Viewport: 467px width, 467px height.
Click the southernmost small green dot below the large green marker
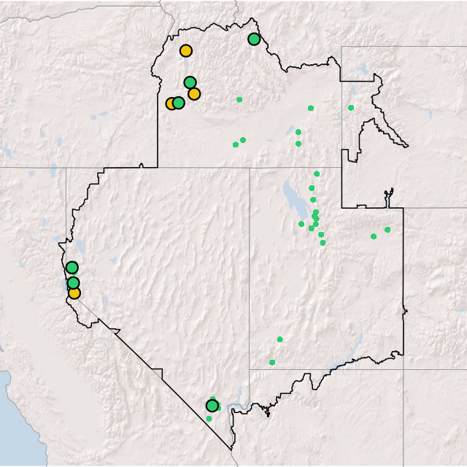tap(209, 419)
